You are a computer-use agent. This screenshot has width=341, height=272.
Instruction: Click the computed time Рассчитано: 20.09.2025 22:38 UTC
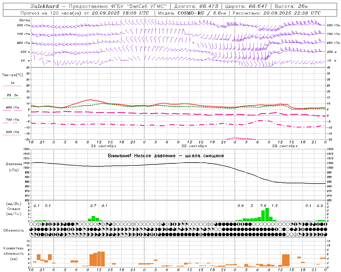coord(277,13)
